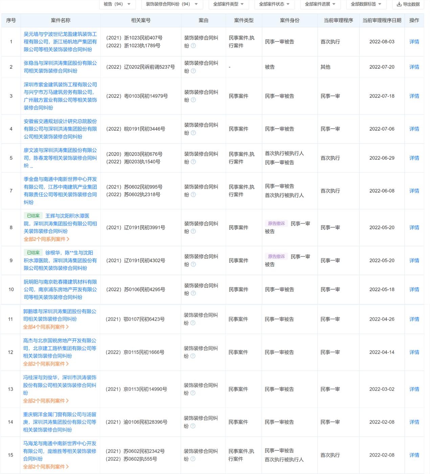The image size is (430, 474).
Task: Expand 全部2个同系列案件 under row 8
Action: [x=47, y=239]
